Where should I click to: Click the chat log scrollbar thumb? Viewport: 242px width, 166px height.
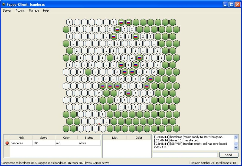[236, 144]
